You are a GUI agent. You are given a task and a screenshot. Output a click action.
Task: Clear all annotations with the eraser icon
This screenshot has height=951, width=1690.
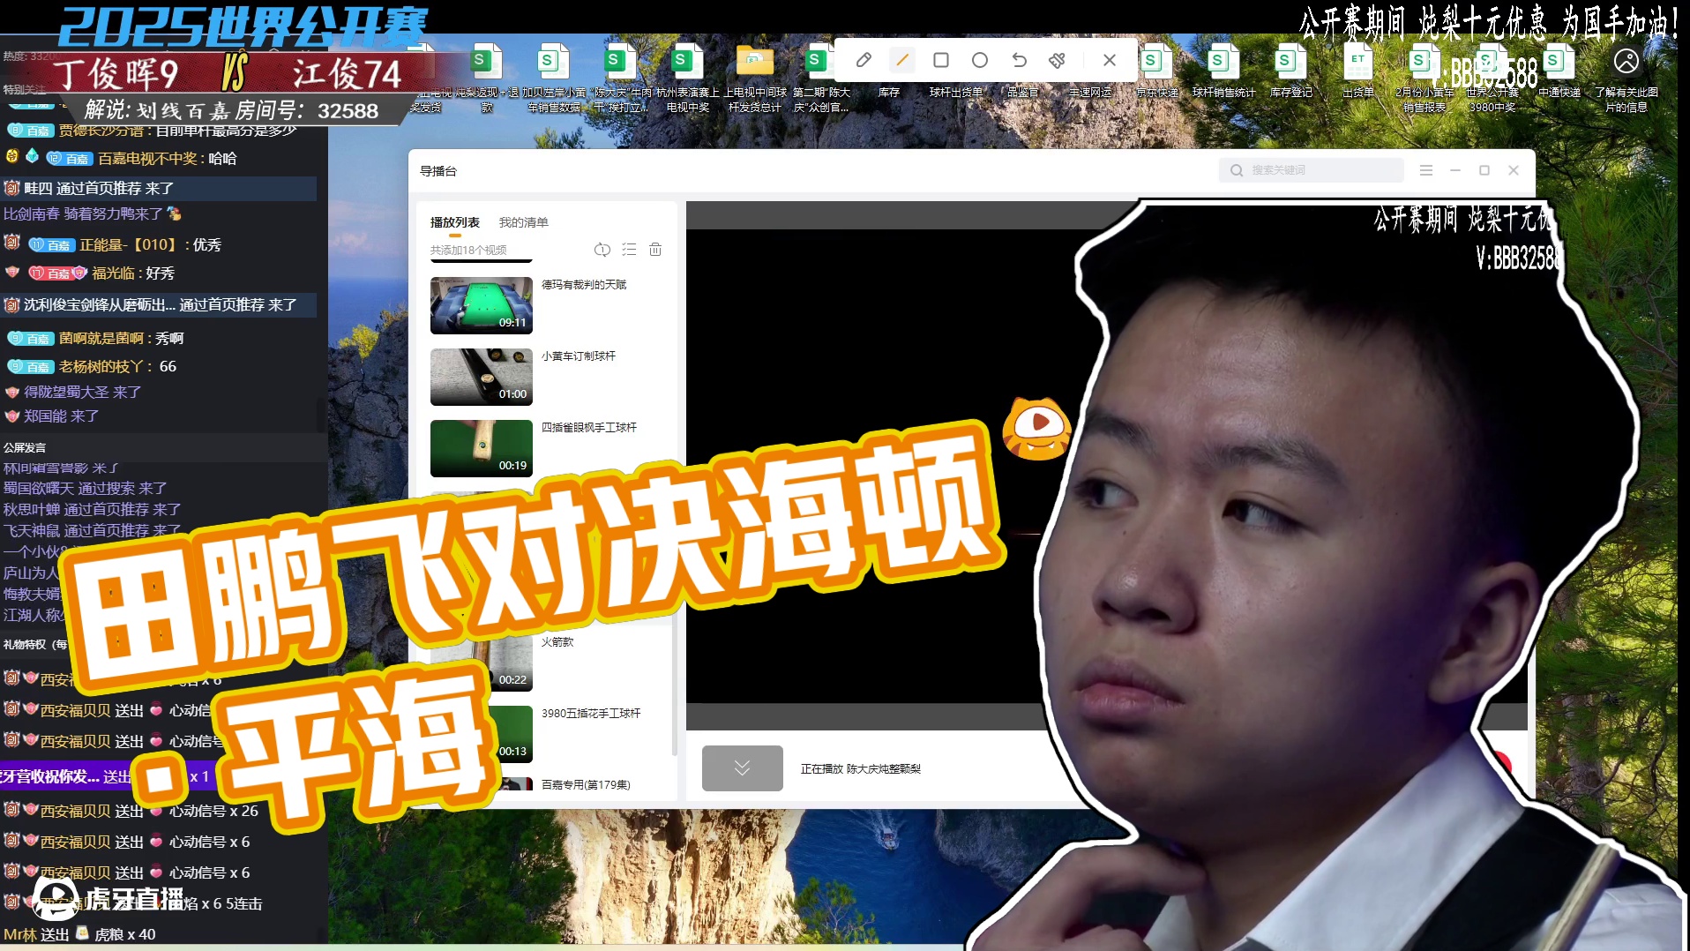pyautogui.click(x=1057, y=60)
